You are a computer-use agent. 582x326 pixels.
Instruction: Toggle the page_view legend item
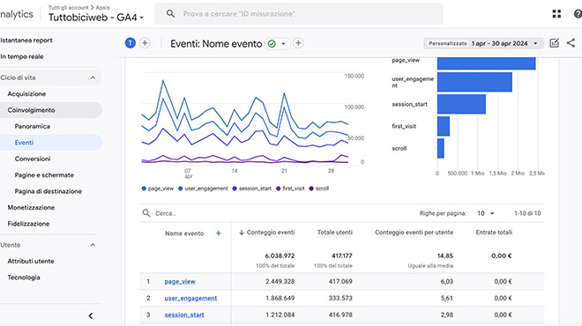coord(157,189)
